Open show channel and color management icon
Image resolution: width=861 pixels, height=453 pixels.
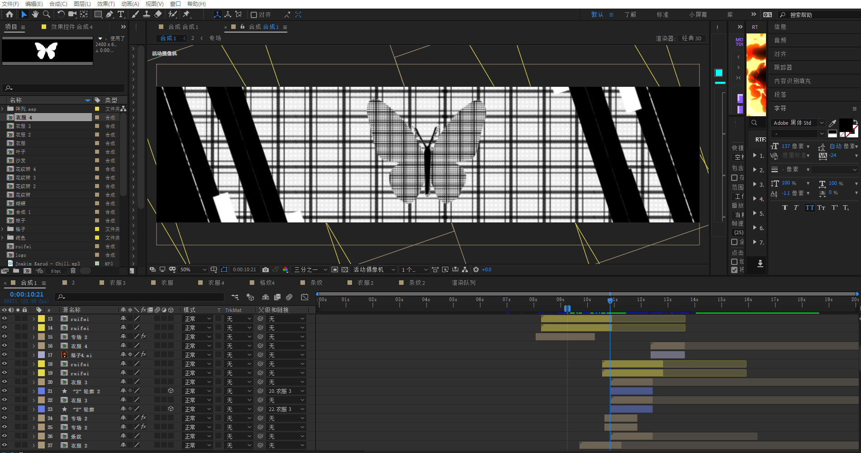click(x=285, y=269)
